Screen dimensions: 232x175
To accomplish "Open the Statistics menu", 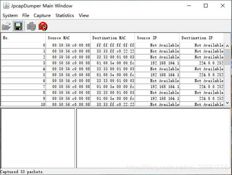I will tap(64, 15).
